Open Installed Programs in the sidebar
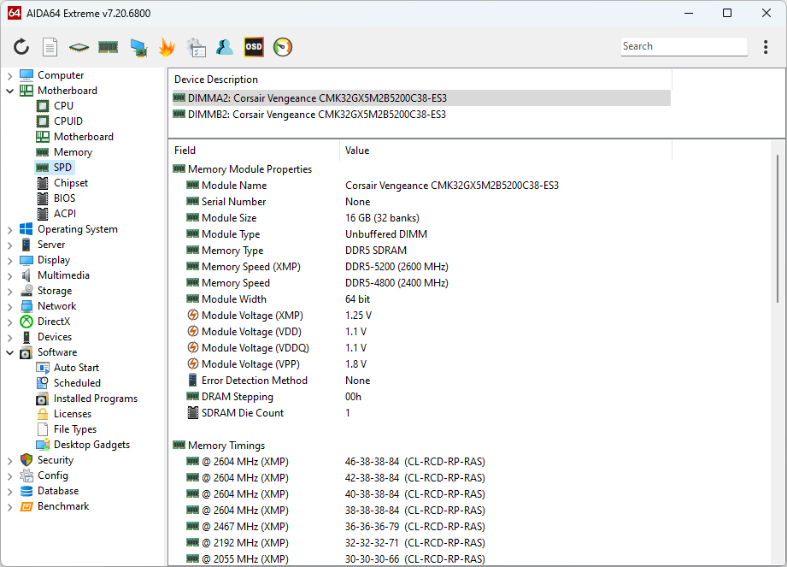Viewport: 787px width, 567px height. 95,399
